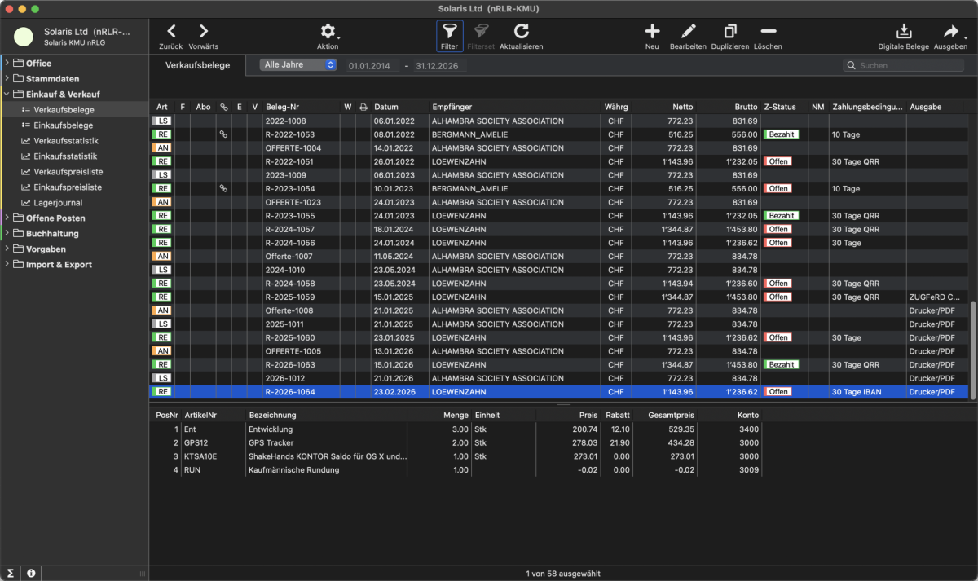Expand the Office folder in sidebar
978x581 pixels.
click(x=8, y=64)
